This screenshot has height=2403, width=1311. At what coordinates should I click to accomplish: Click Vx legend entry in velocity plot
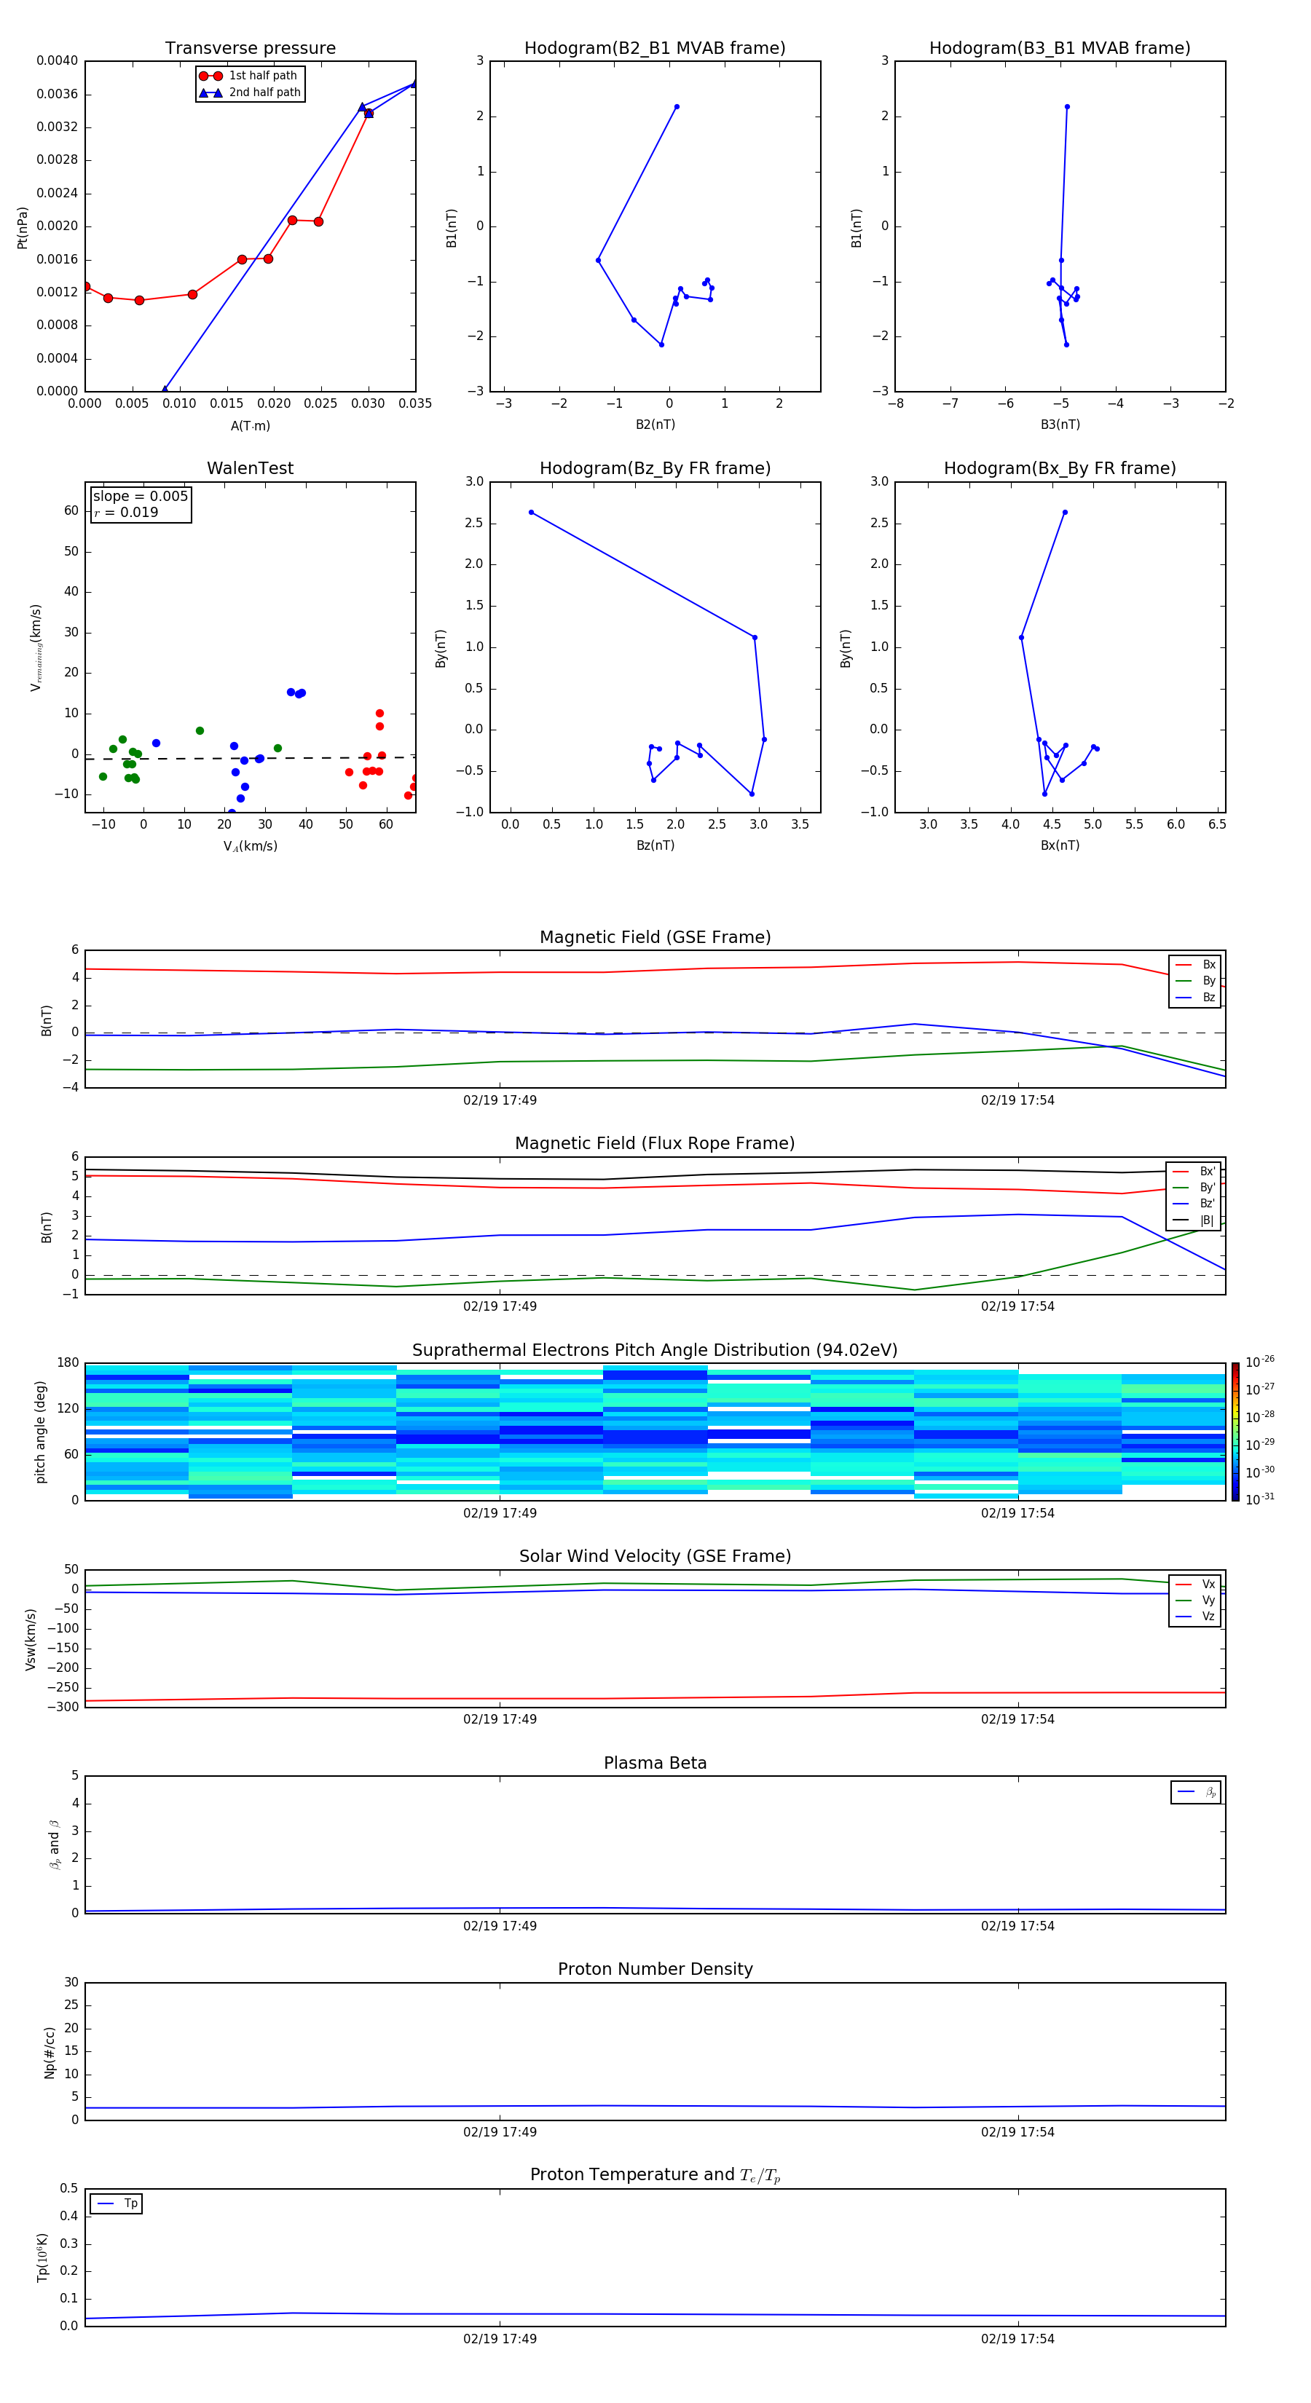tap(1195, 1584)
